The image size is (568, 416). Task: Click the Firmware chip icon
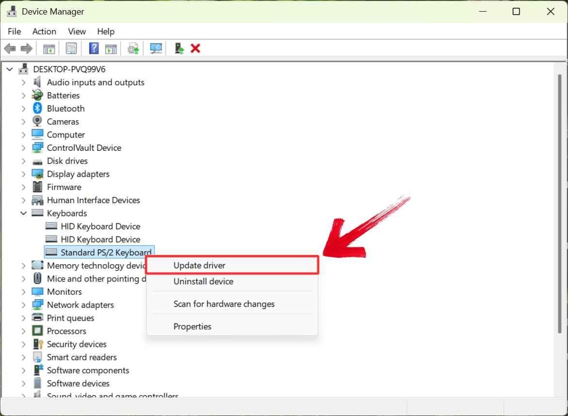click(37, 187)
